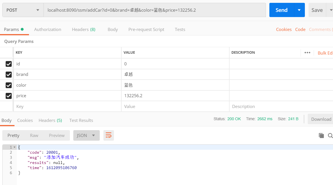Click the value 0 cell

tap(175, 64)
